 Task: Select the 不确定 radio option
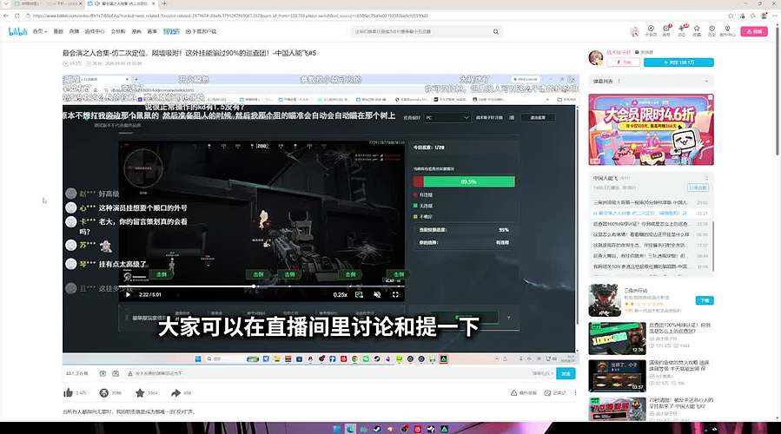(423, 216)
